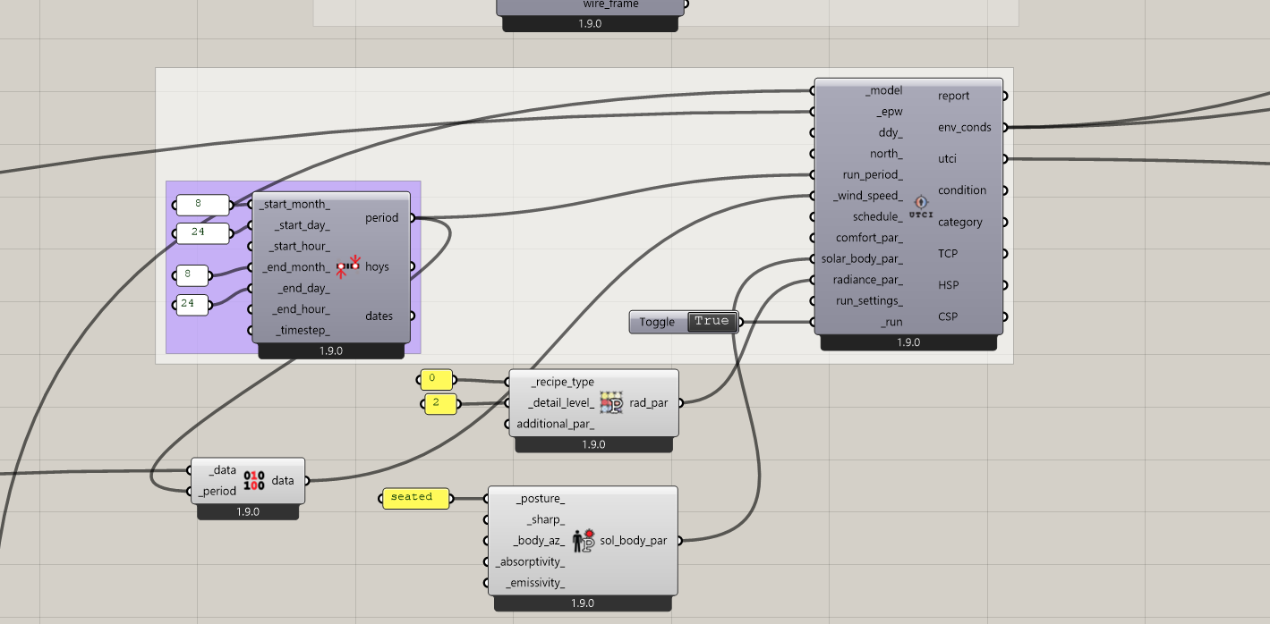The height and width of the screenshot is (624, 1270).
Task: Toggle the True boolean switch
Action: pyautogui.click(x=712, y=322)
